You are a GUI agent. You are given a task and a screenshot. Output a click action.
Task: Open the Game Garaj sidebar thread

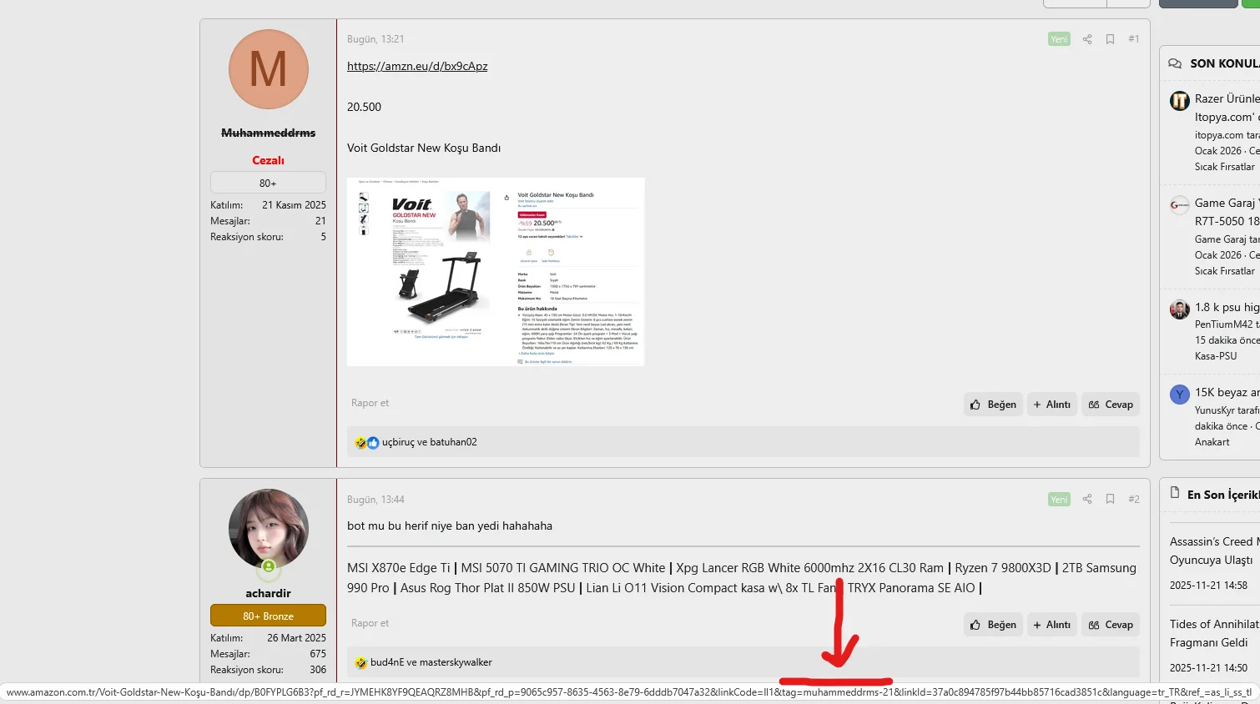(x=1227, y=212)
